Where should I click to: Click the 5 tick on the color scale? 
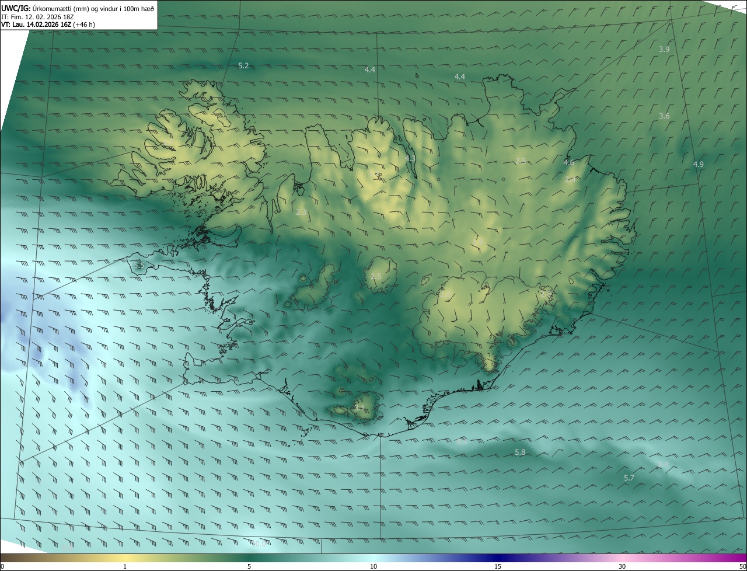249,567
